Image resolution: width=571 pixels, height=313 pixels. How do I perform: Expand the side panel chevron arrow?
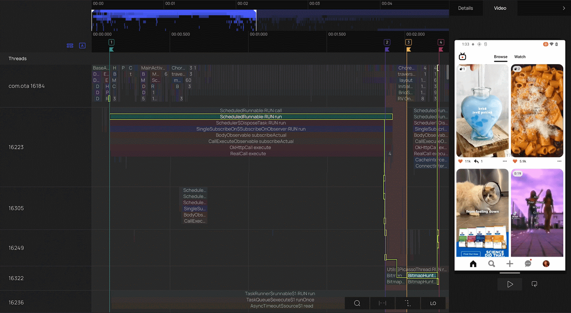pos(564,8)
